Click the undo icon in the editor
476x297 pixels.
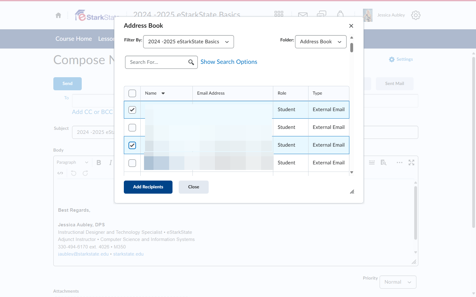click(x=74, y=173)
